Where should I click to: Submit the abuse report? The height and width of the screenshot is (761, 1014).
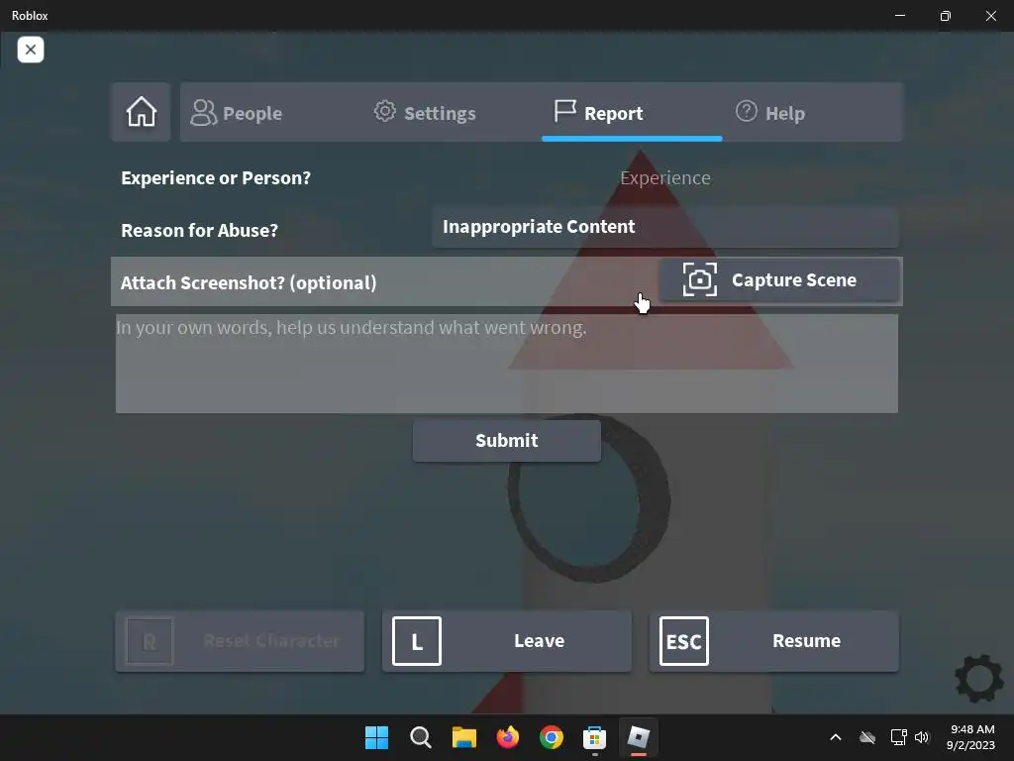click(x=506, y=441)
